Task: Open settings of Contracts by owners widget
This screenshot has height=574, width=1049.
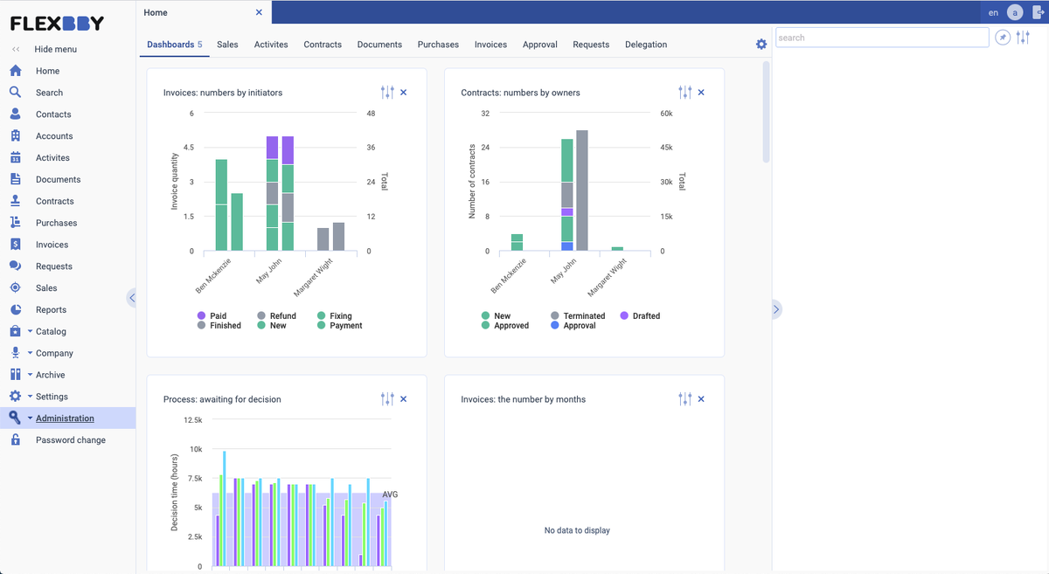Action: [685, 93]
